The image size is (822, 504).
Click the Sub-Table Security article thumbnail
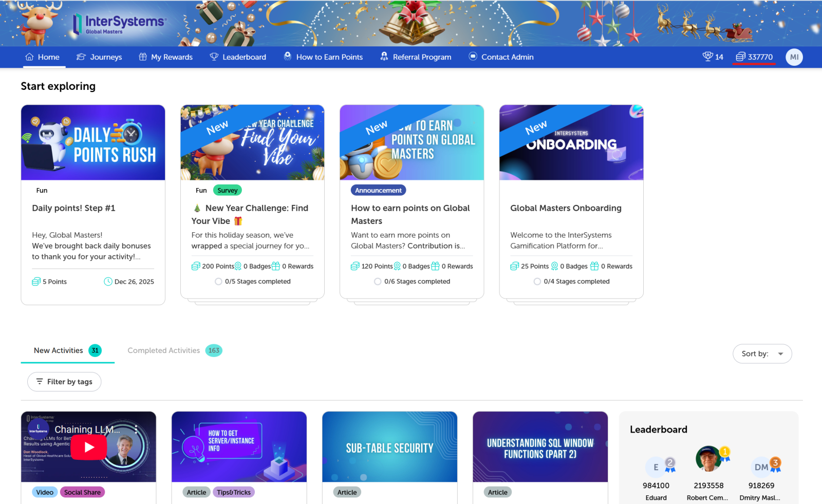click(x=389, y=446)
